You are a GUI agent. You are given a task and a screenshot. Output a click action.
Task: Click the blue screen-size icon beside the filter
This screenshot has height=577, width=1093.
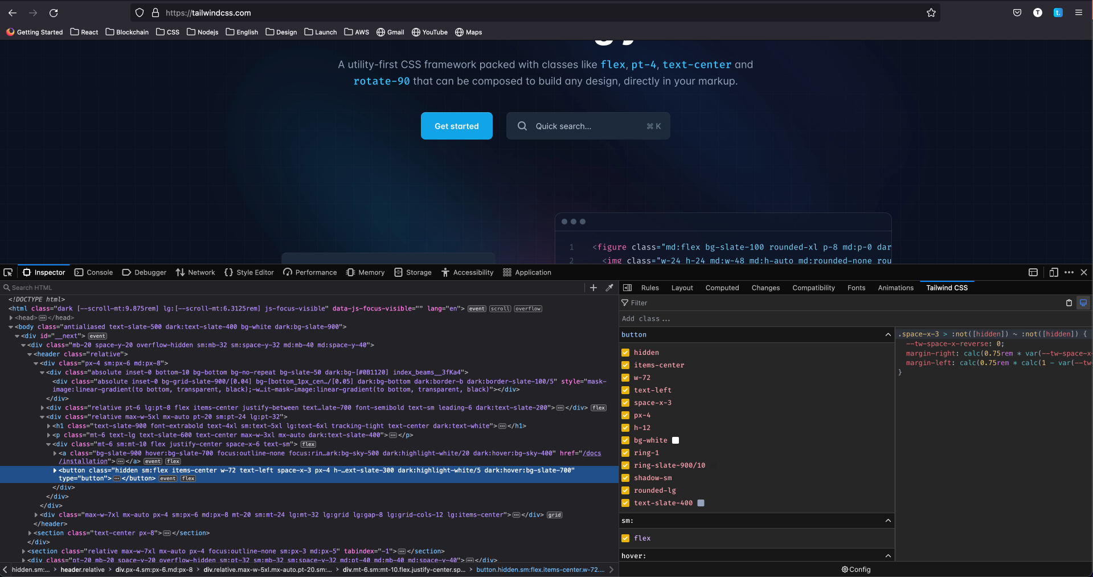(1083, 303)
